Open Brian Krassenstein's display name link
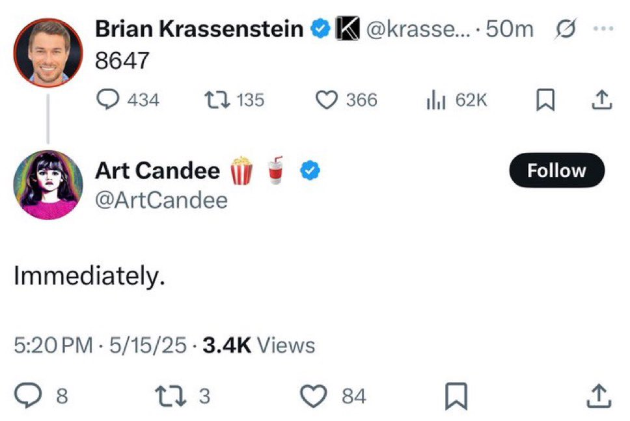 [x=199, y=29]
